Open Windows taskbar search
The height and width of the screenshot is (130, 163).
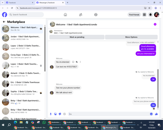pyautogui.click(x=9, y=125)
